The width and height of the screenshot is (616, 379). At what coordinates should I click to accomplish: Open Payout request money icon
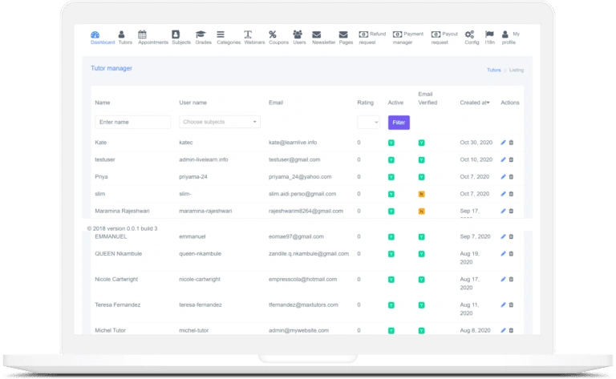click(x=436, y=34)
